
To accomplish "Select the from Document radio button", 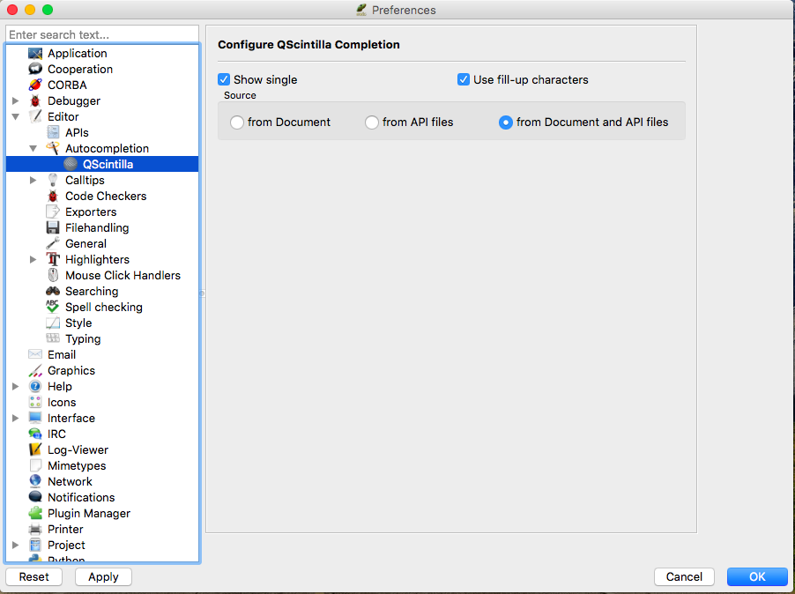I will point(237,123).
